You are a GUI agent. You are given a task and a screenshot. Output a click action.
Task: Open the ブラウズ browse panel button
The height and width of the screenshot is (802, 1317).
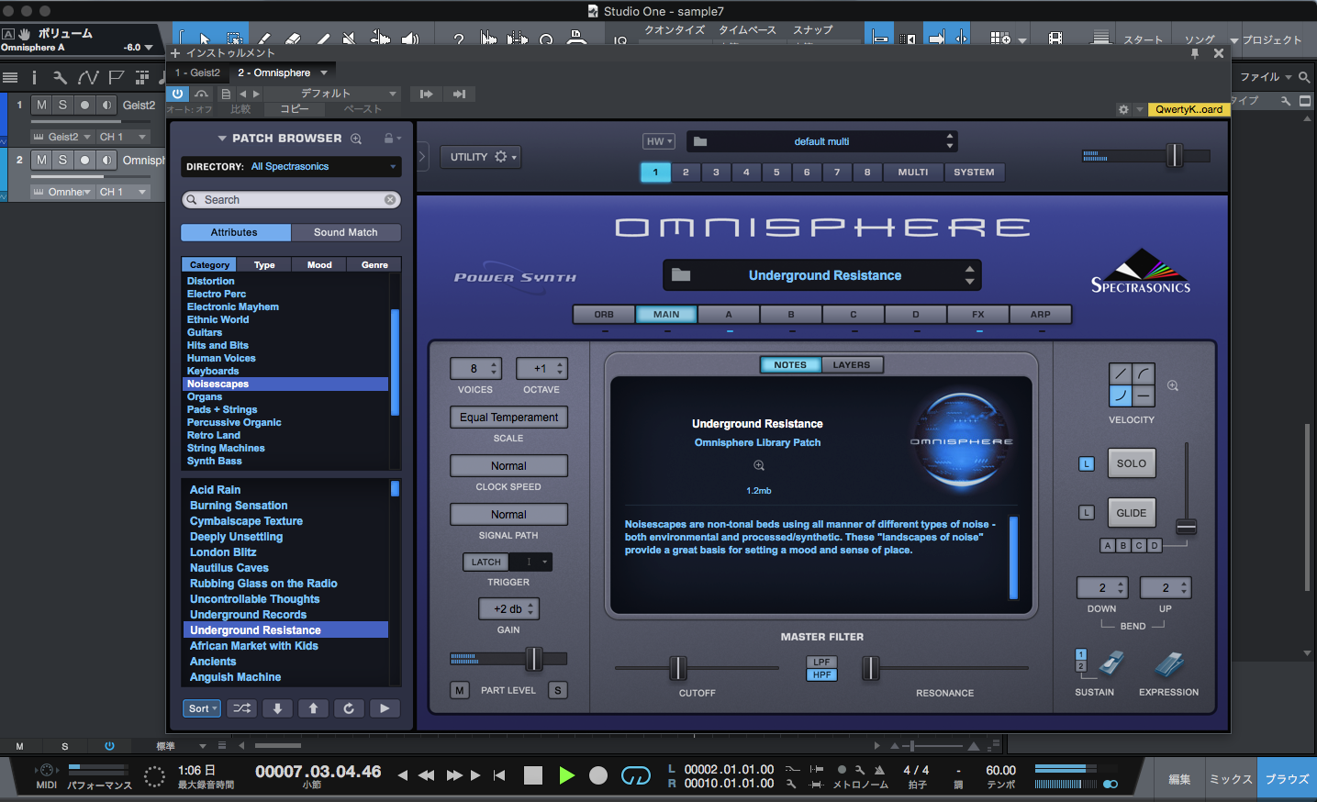tap(1287, 779)
